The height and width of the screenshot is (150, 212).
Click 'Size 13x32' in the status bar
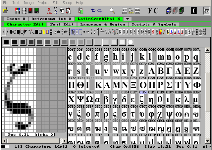point(158,146)
